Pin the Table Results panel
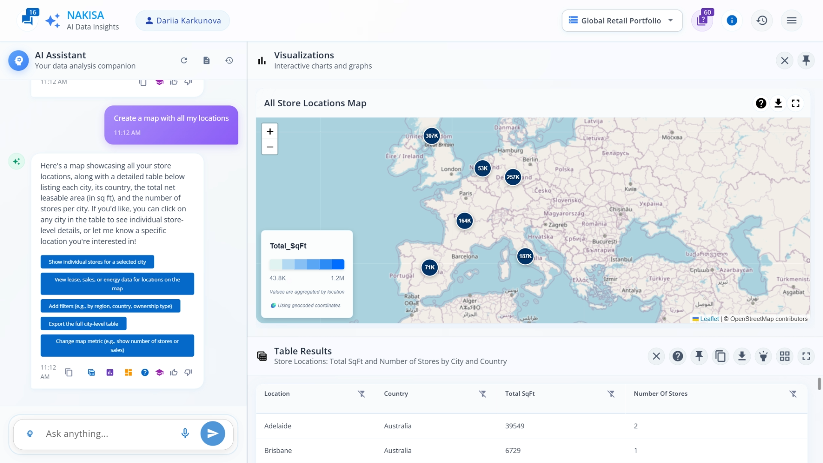The image size is (823, 463). 699,356
